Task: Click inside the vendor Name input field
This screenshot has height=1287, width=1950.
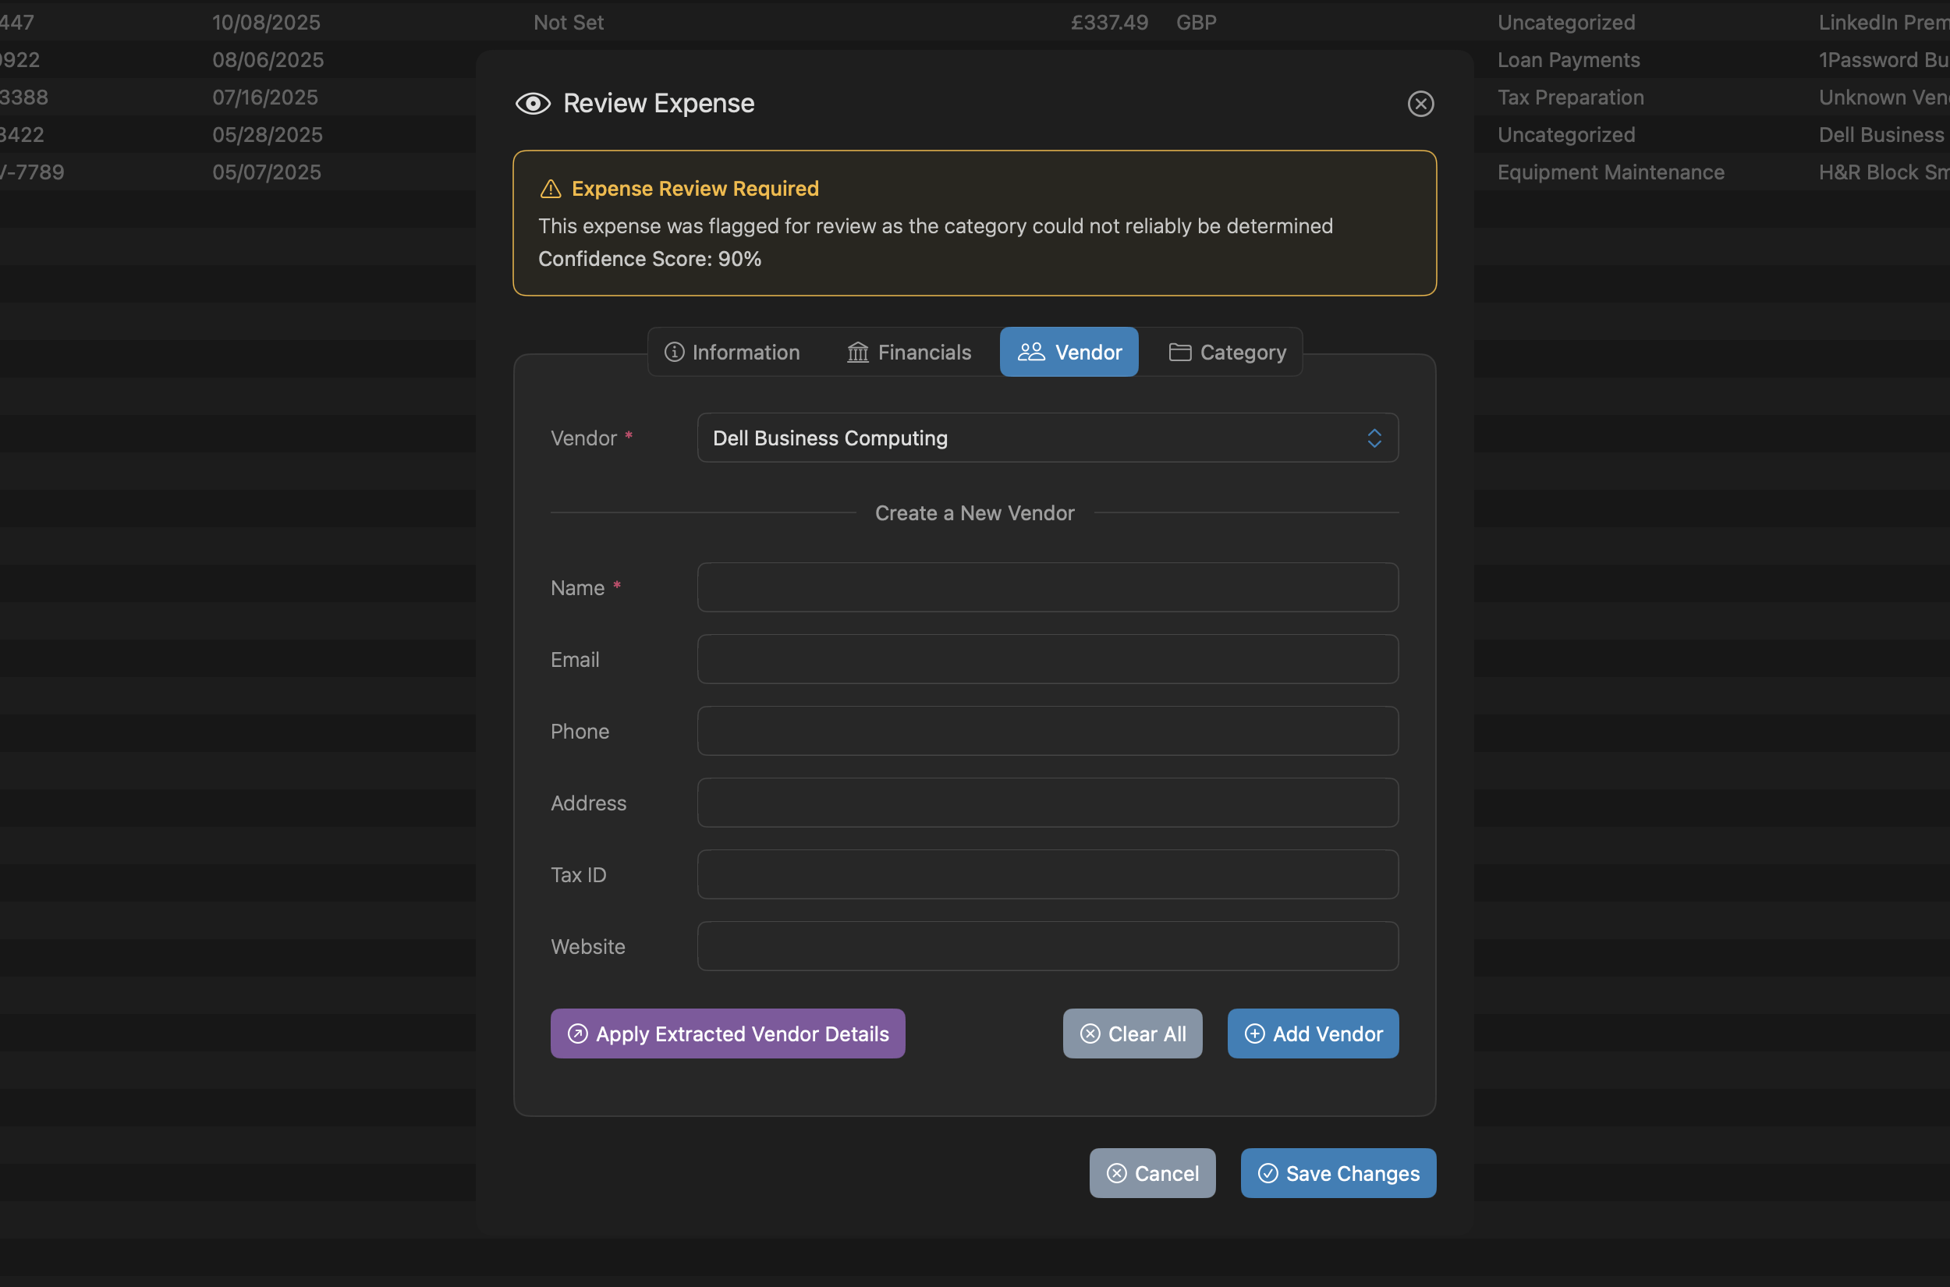Action: (1047, 587)
